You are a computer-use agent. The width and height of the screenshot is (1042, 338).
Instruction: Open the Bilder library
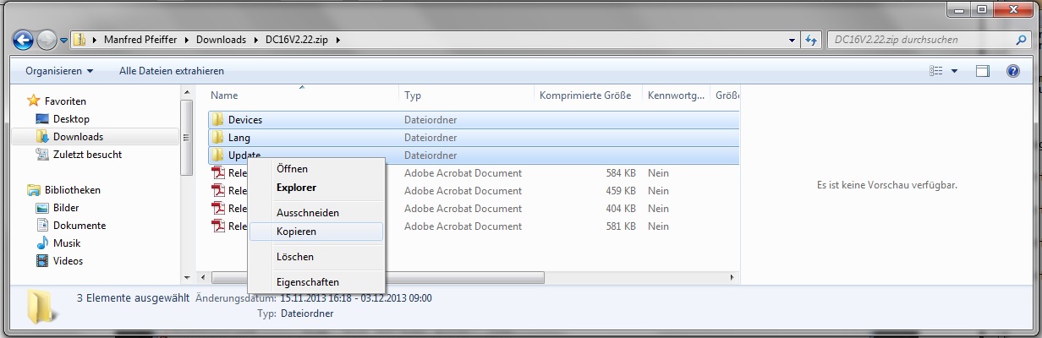pos(67,208)
